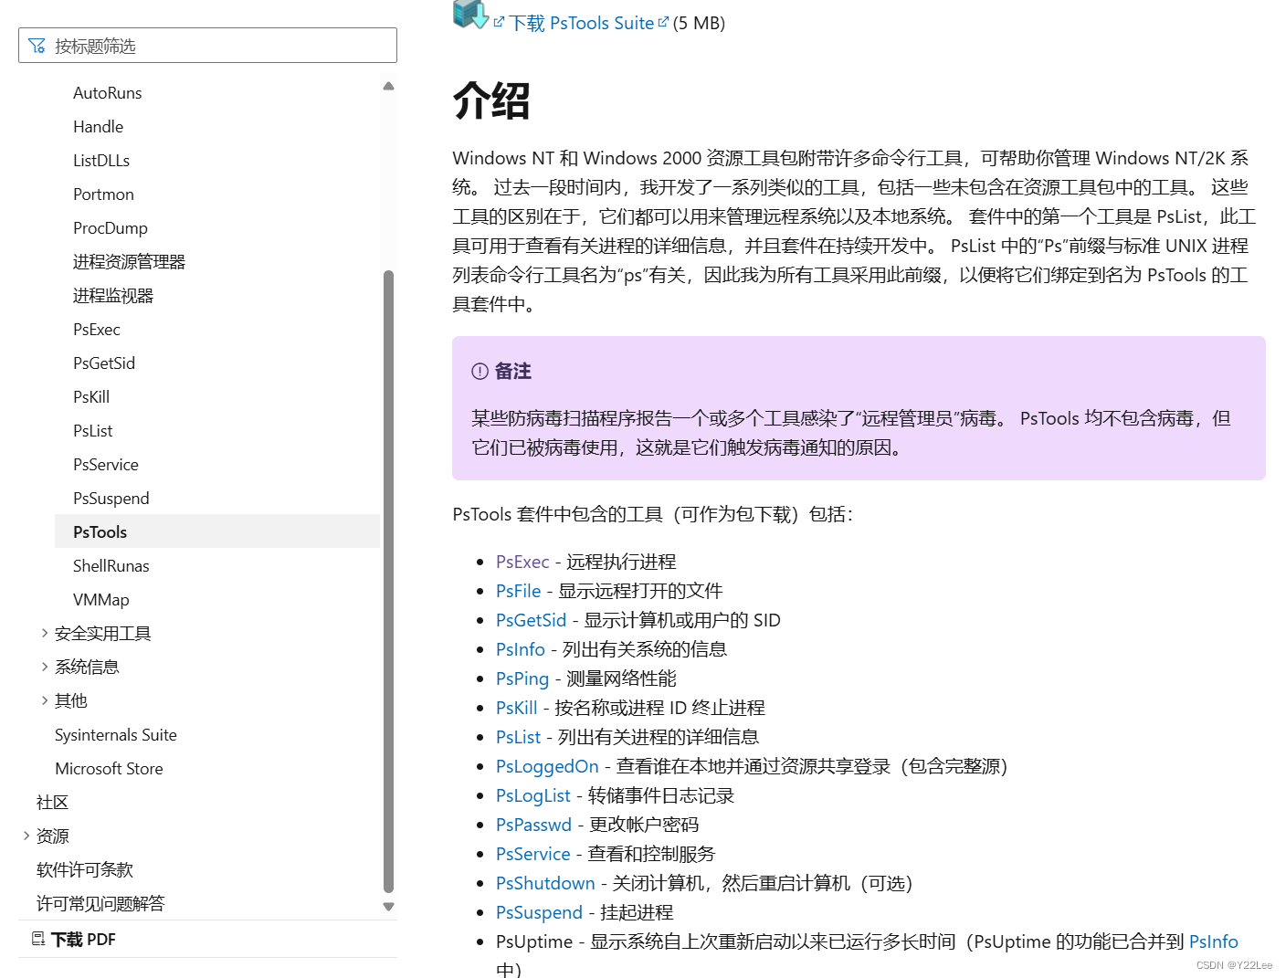1286x978 pixels.
Task: Open the PsSuspend link in tool list
Action: click(539, 912)
